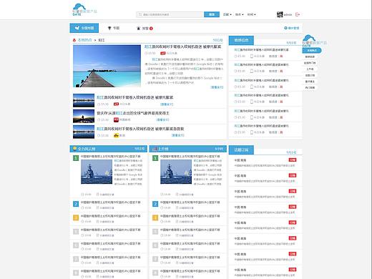This screenshot has width=372, height=279.
Task: Click the yellow round source icon of the last article
Action: (116, 135)
